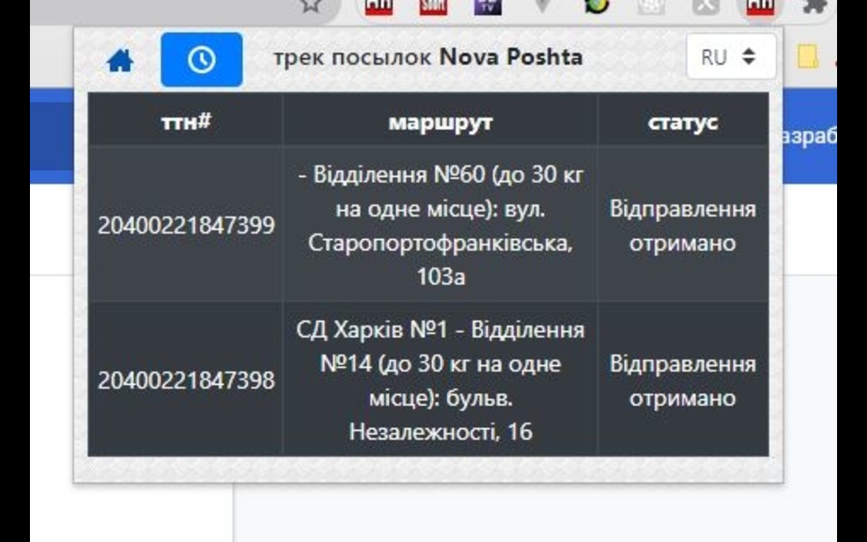
Task: Open the RU language selector
Action: point(731,57)
